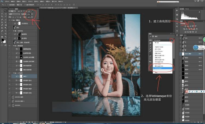Viewport: 205px width, 124px height.
Task: Click the fill 100% input field
Action: pyautogui.click(x=29, y=17)
